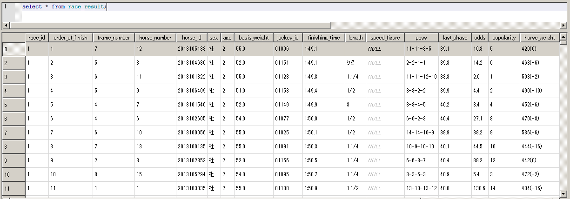Click horse_id cell 2013101822
This screenshot has height=199, width=570.
click(x=191, y=77)
